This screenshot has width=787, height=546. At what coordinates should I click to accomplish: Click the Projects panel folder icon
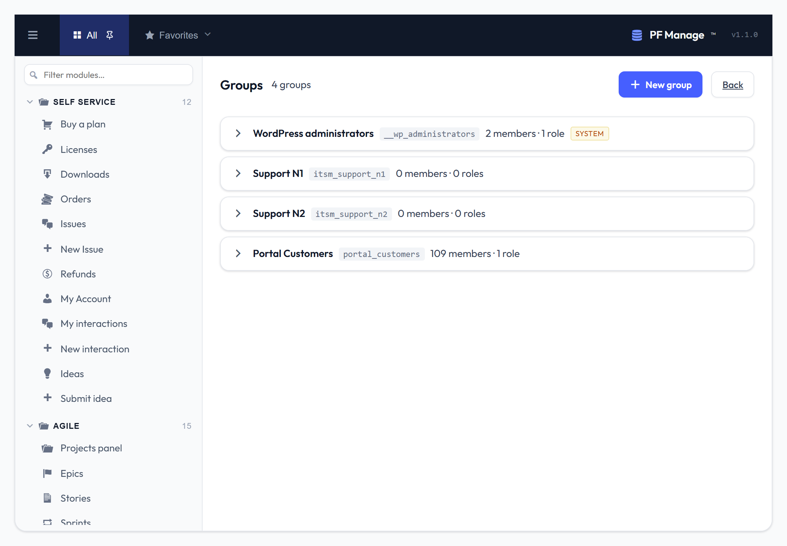tap(47, 448)
